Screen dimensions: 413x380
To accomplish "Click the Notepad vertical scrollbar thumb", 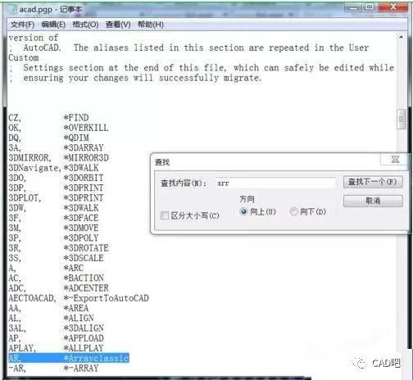I will (401, 119).
